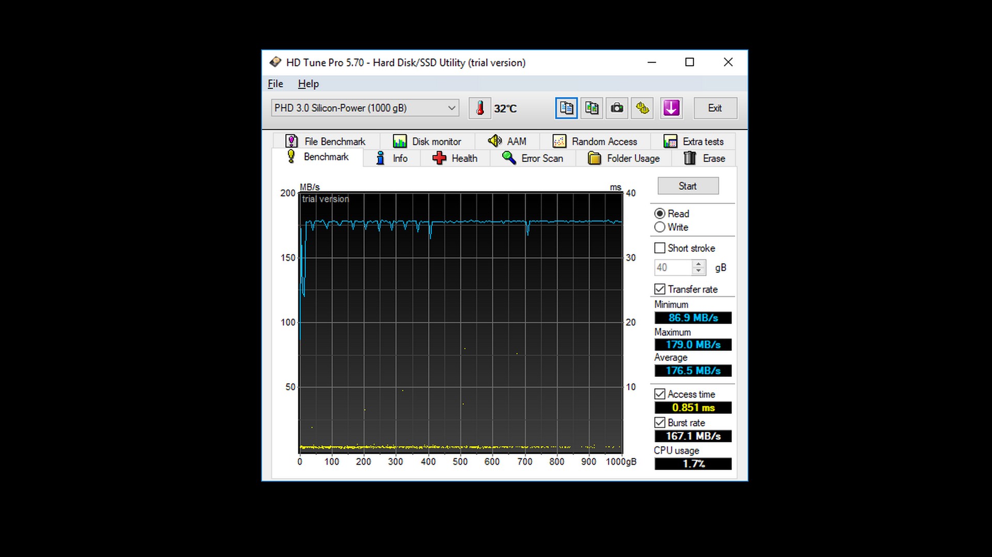Open the Erase tab
The image size is (992, 557).
704,158
